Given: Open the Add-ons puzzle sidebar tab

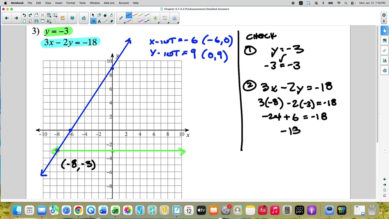Looking at the screenshot, I should click(x=384, y=71).
